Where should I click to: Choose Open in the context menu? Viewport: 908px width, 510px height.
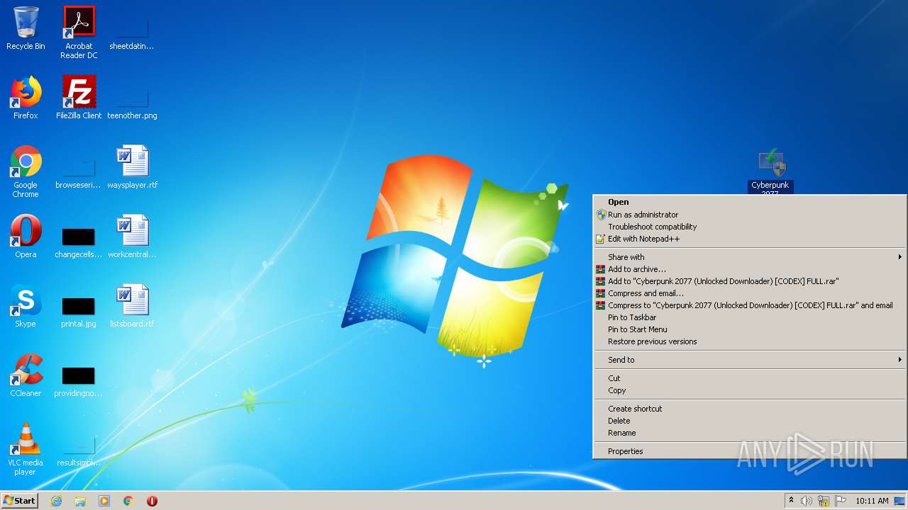750,202
